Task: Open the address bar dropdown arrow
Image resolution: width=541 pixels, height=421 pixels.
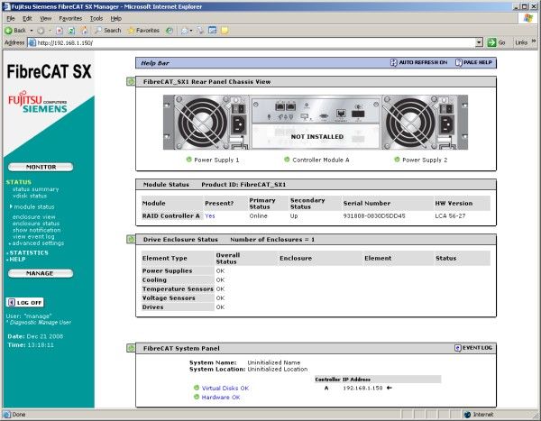Action: coord(479,42)
